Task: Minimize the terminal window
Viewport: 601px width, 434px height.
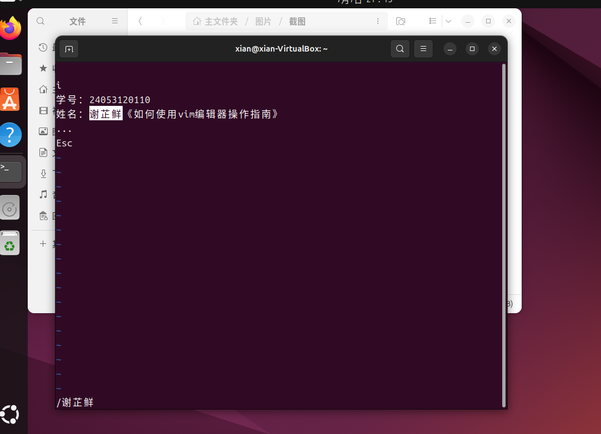Action: coord(450,49)
